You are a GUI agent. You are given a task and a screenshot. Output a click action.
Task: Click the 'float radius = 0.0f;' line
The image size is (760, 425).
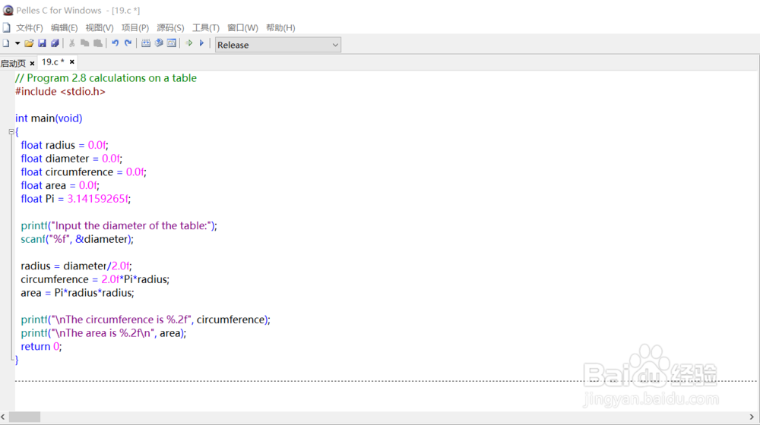[x=65, y=145]
